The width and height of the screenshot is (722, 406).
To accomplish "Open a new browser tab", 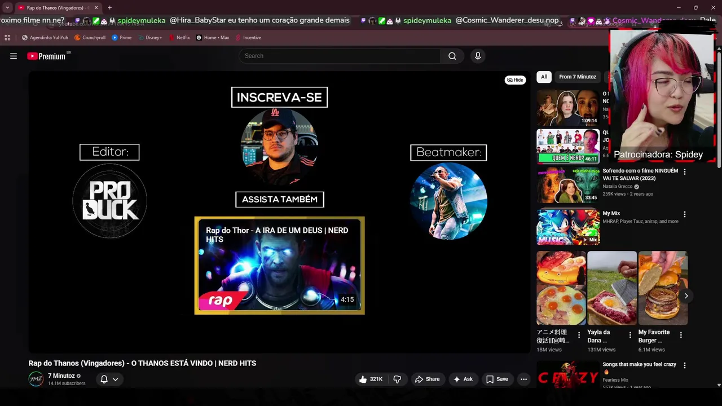I will [x=109, y=7].
